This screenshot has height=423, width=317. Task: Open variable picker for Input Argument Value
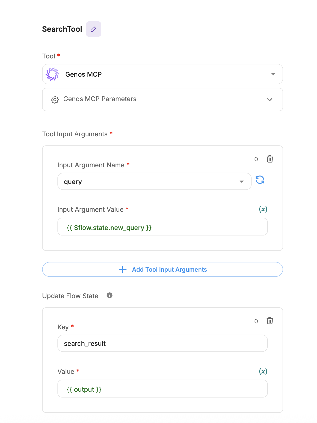tap(263, 209)
